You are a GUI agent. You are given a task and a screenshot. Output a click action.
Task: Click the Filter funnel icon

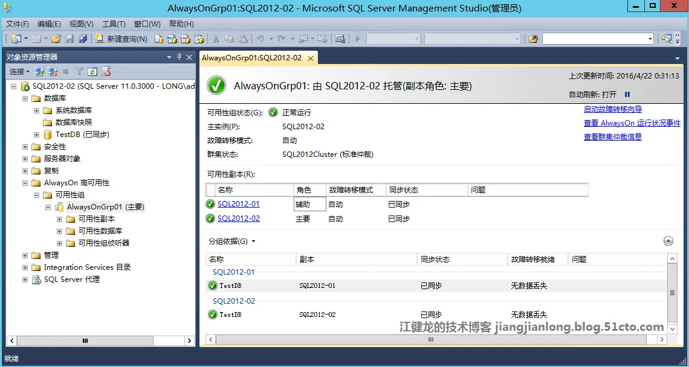(79, 71)
